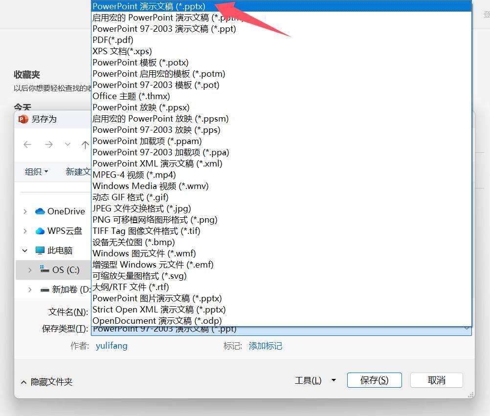Click the OneDrive cloud icon
The image size is (490, 416).
click(x=40, y=211)
